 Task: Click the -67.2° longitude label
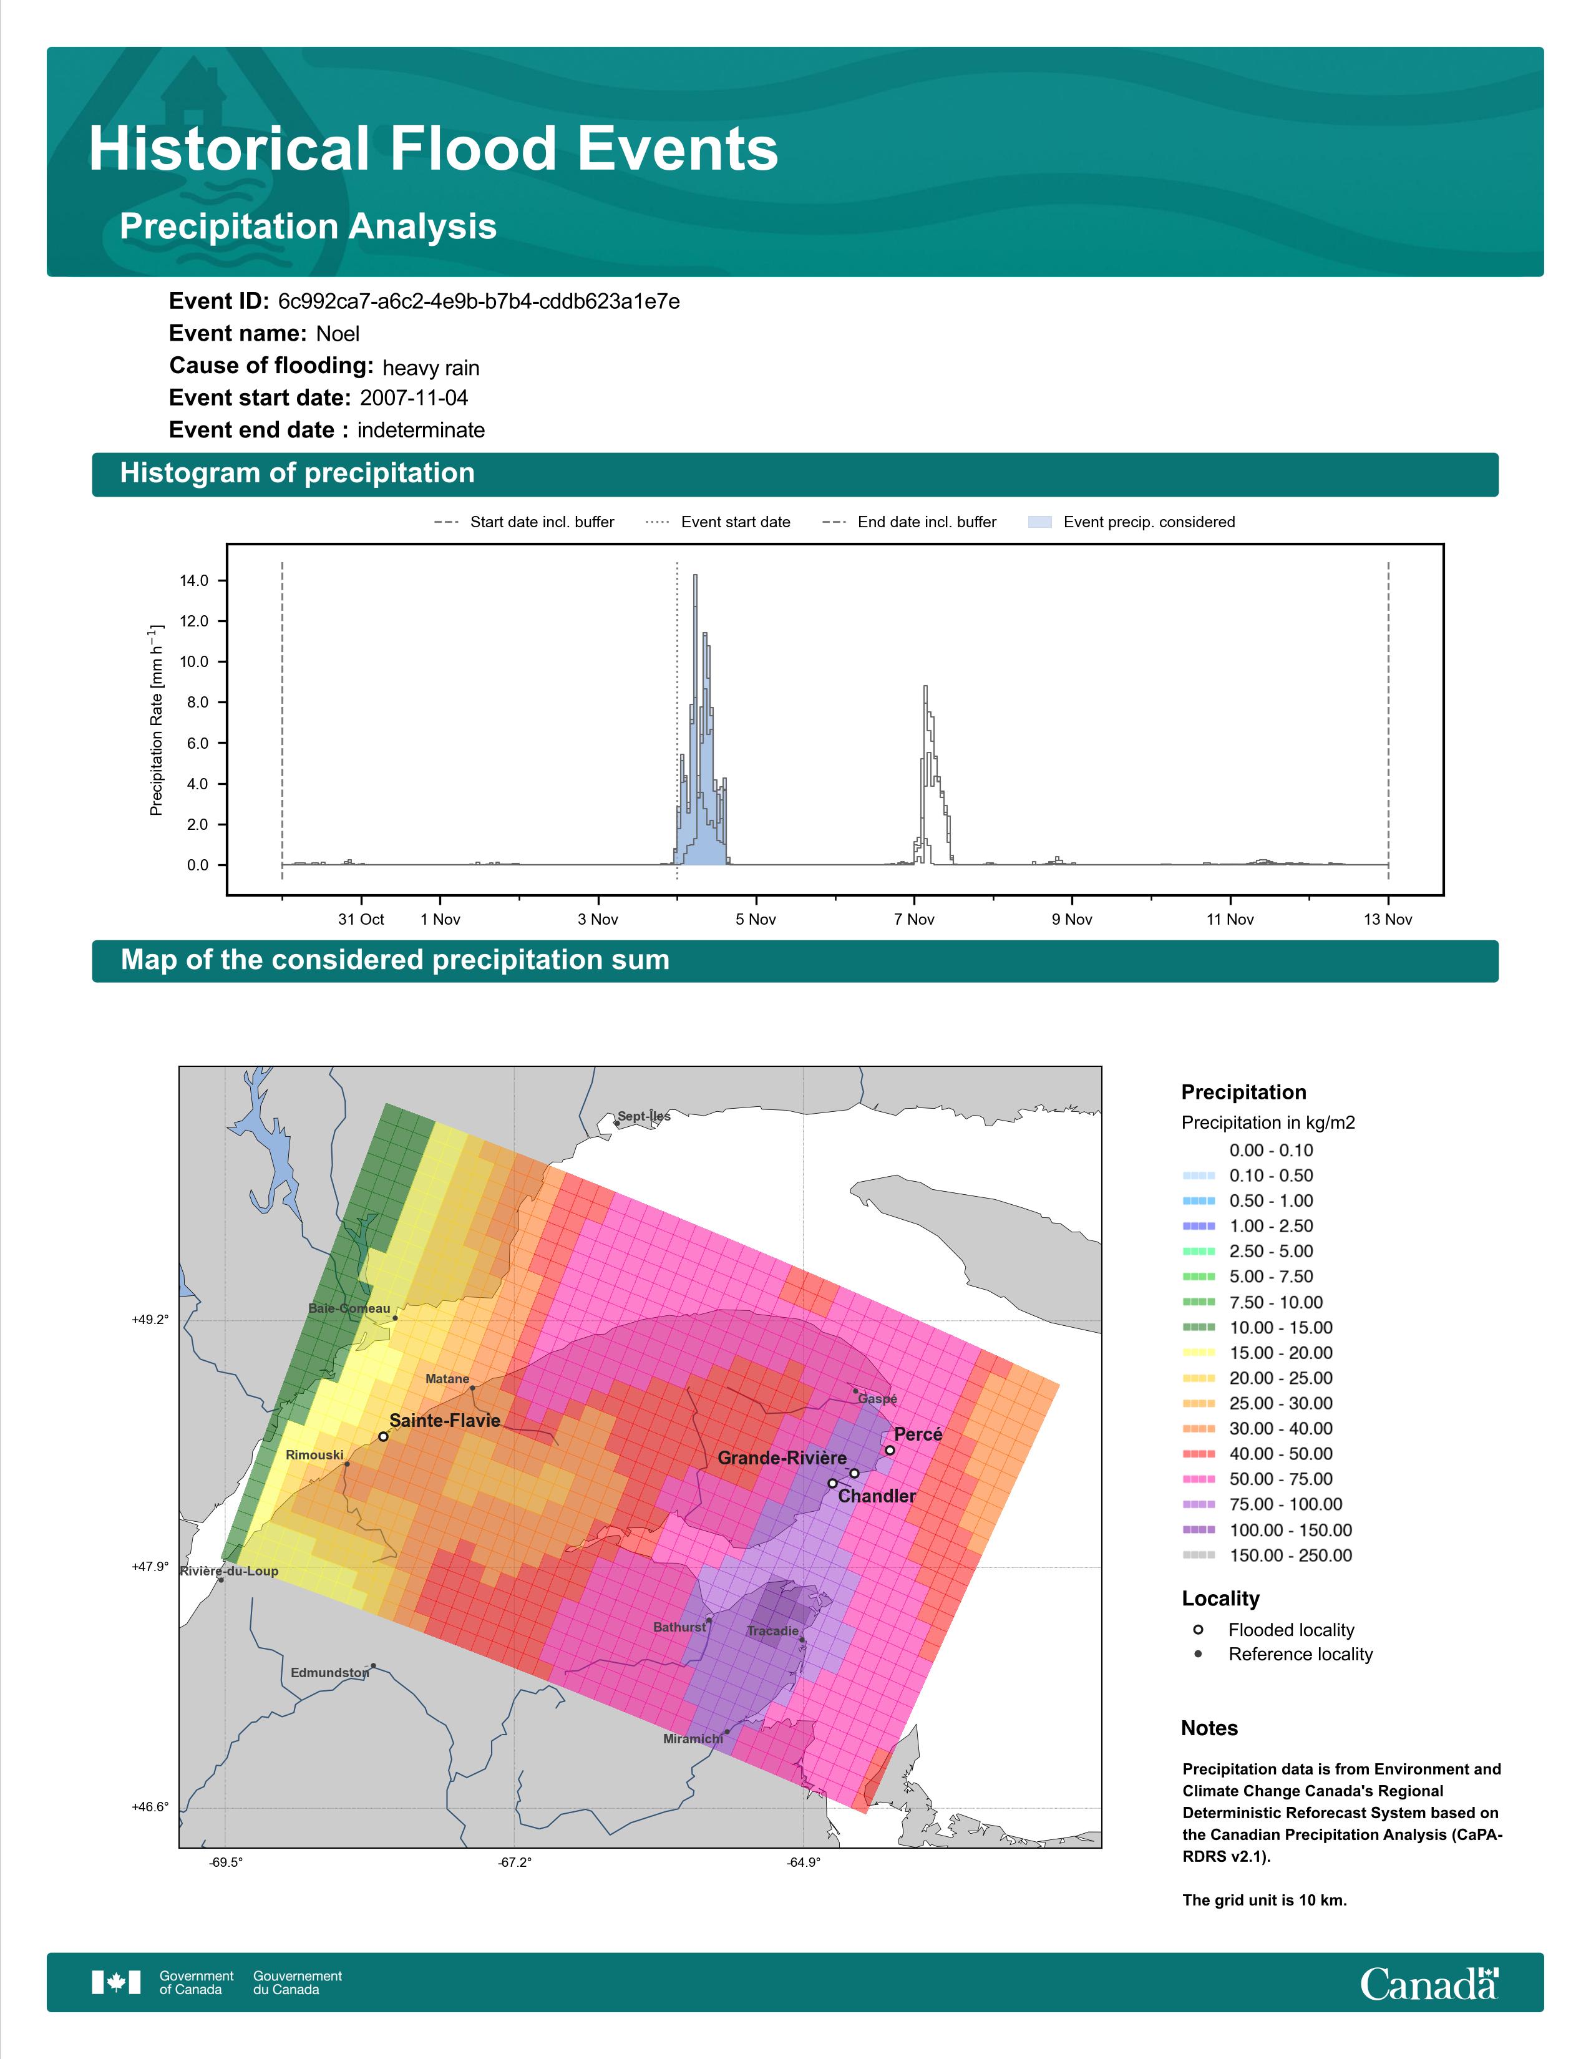515,1862
